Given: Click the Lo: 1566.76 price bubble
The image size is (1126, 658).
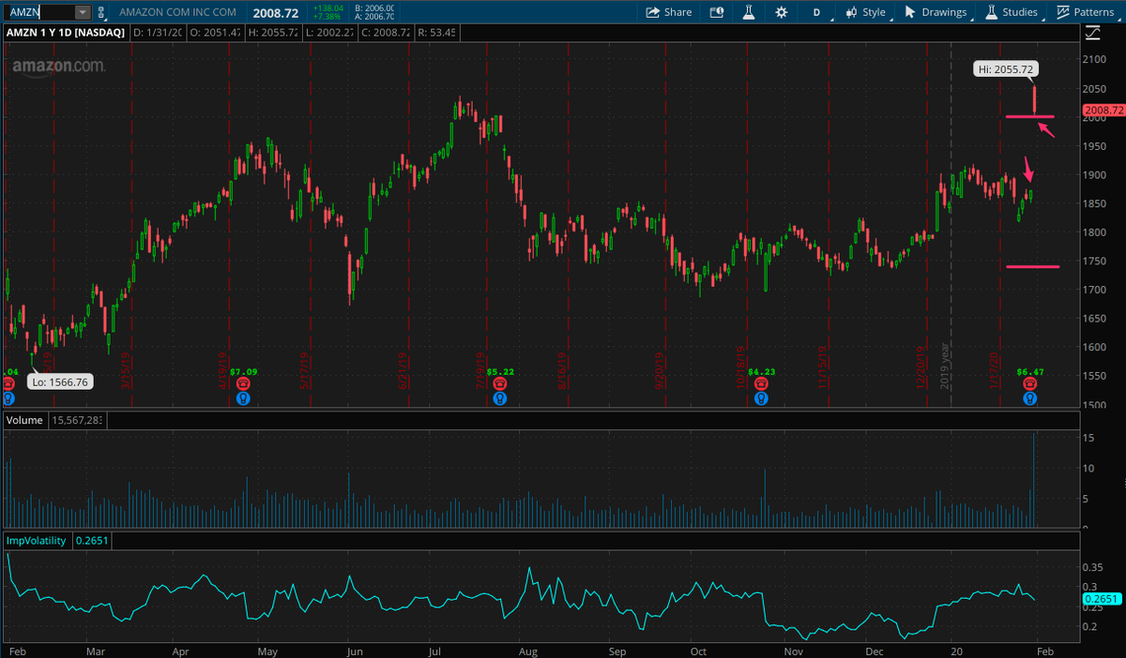Looking at the screenshot, I should [59, 381].
